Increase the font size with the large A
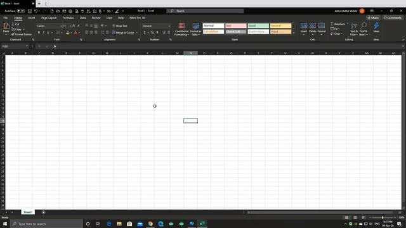406x228 pixels. (74, 26)
